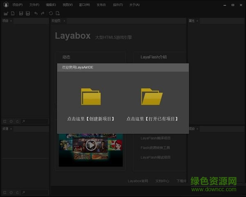Open the Flash资源转换工具 link
The image size is (246, 197).
click(155, 148)
